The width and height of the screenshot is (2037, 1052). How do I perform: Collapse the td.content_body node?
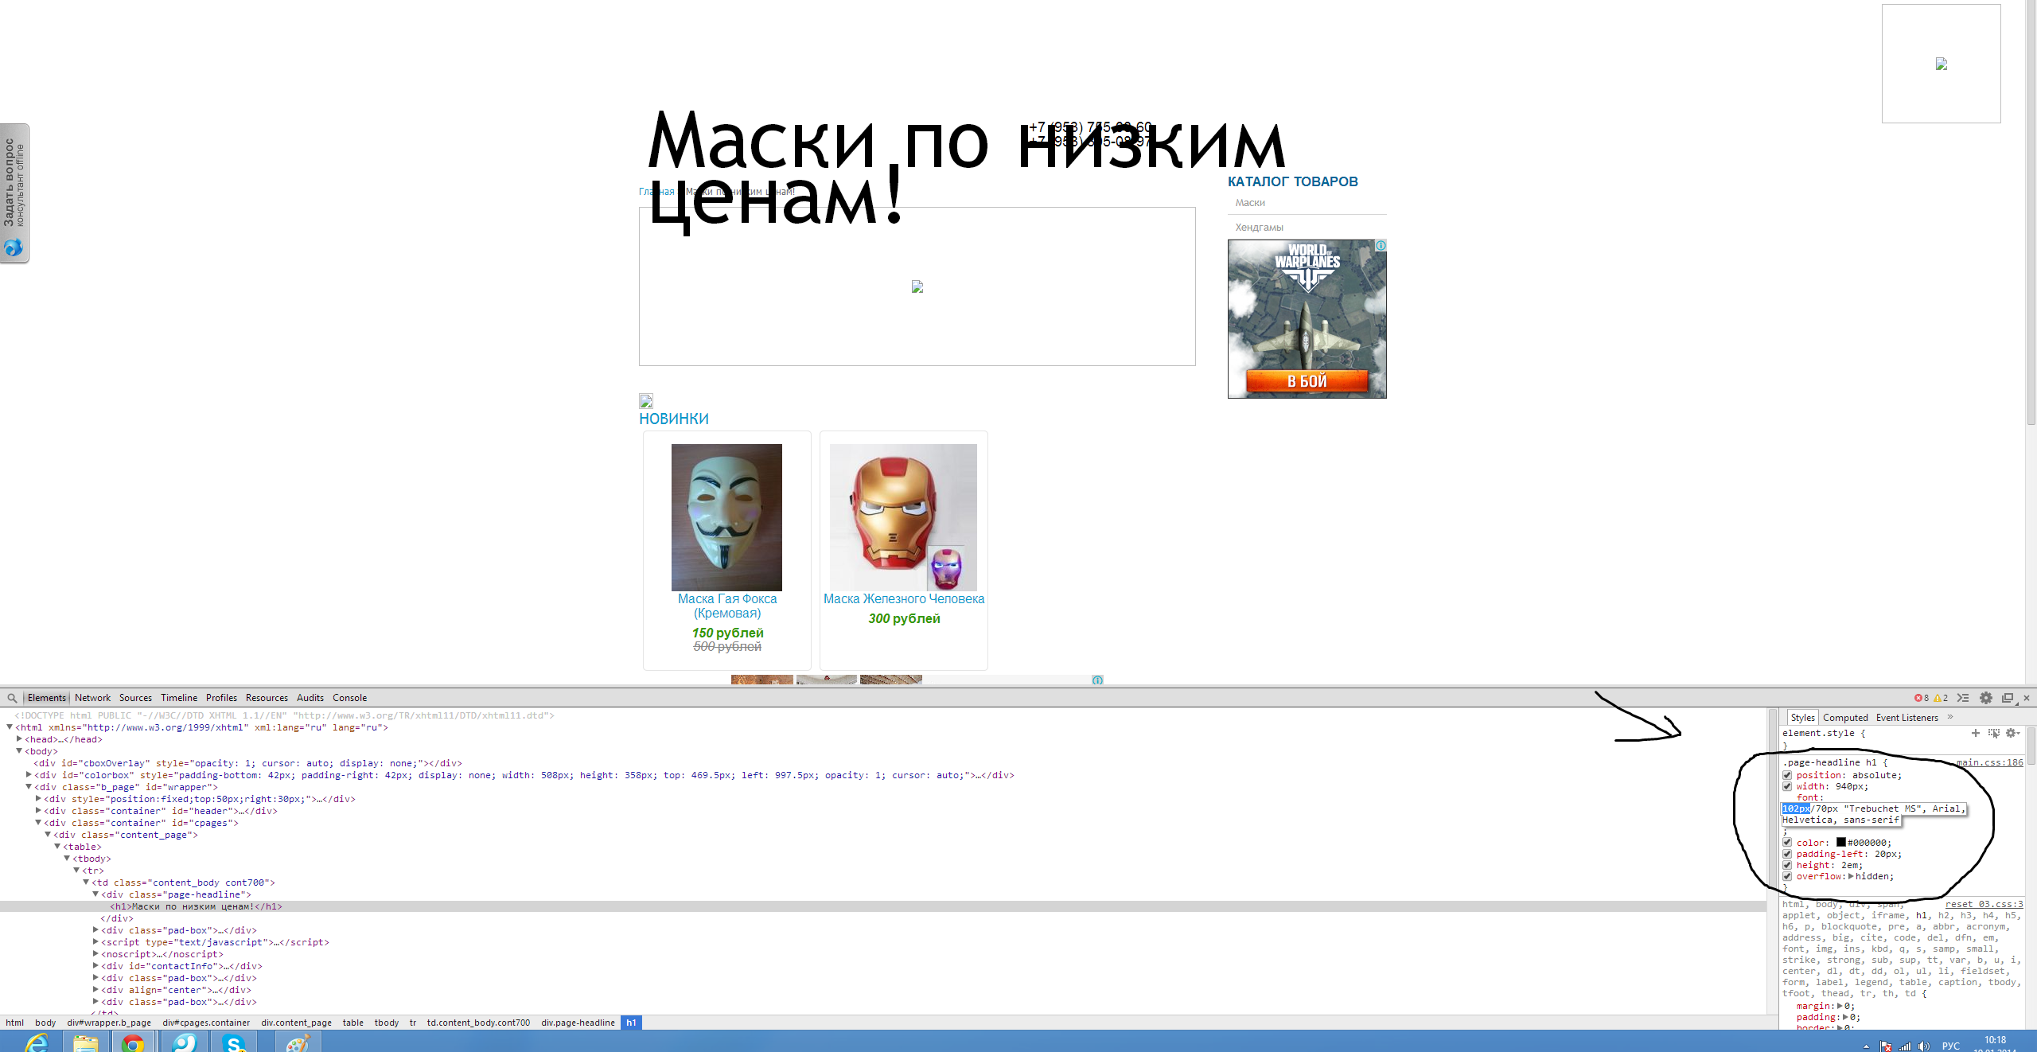click(86, 883)
